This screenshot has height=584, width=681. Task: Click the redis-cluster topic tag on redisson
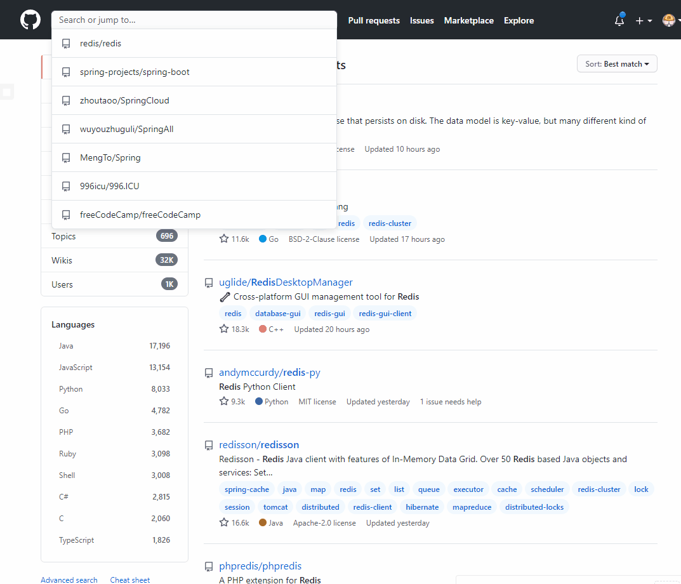599,489
